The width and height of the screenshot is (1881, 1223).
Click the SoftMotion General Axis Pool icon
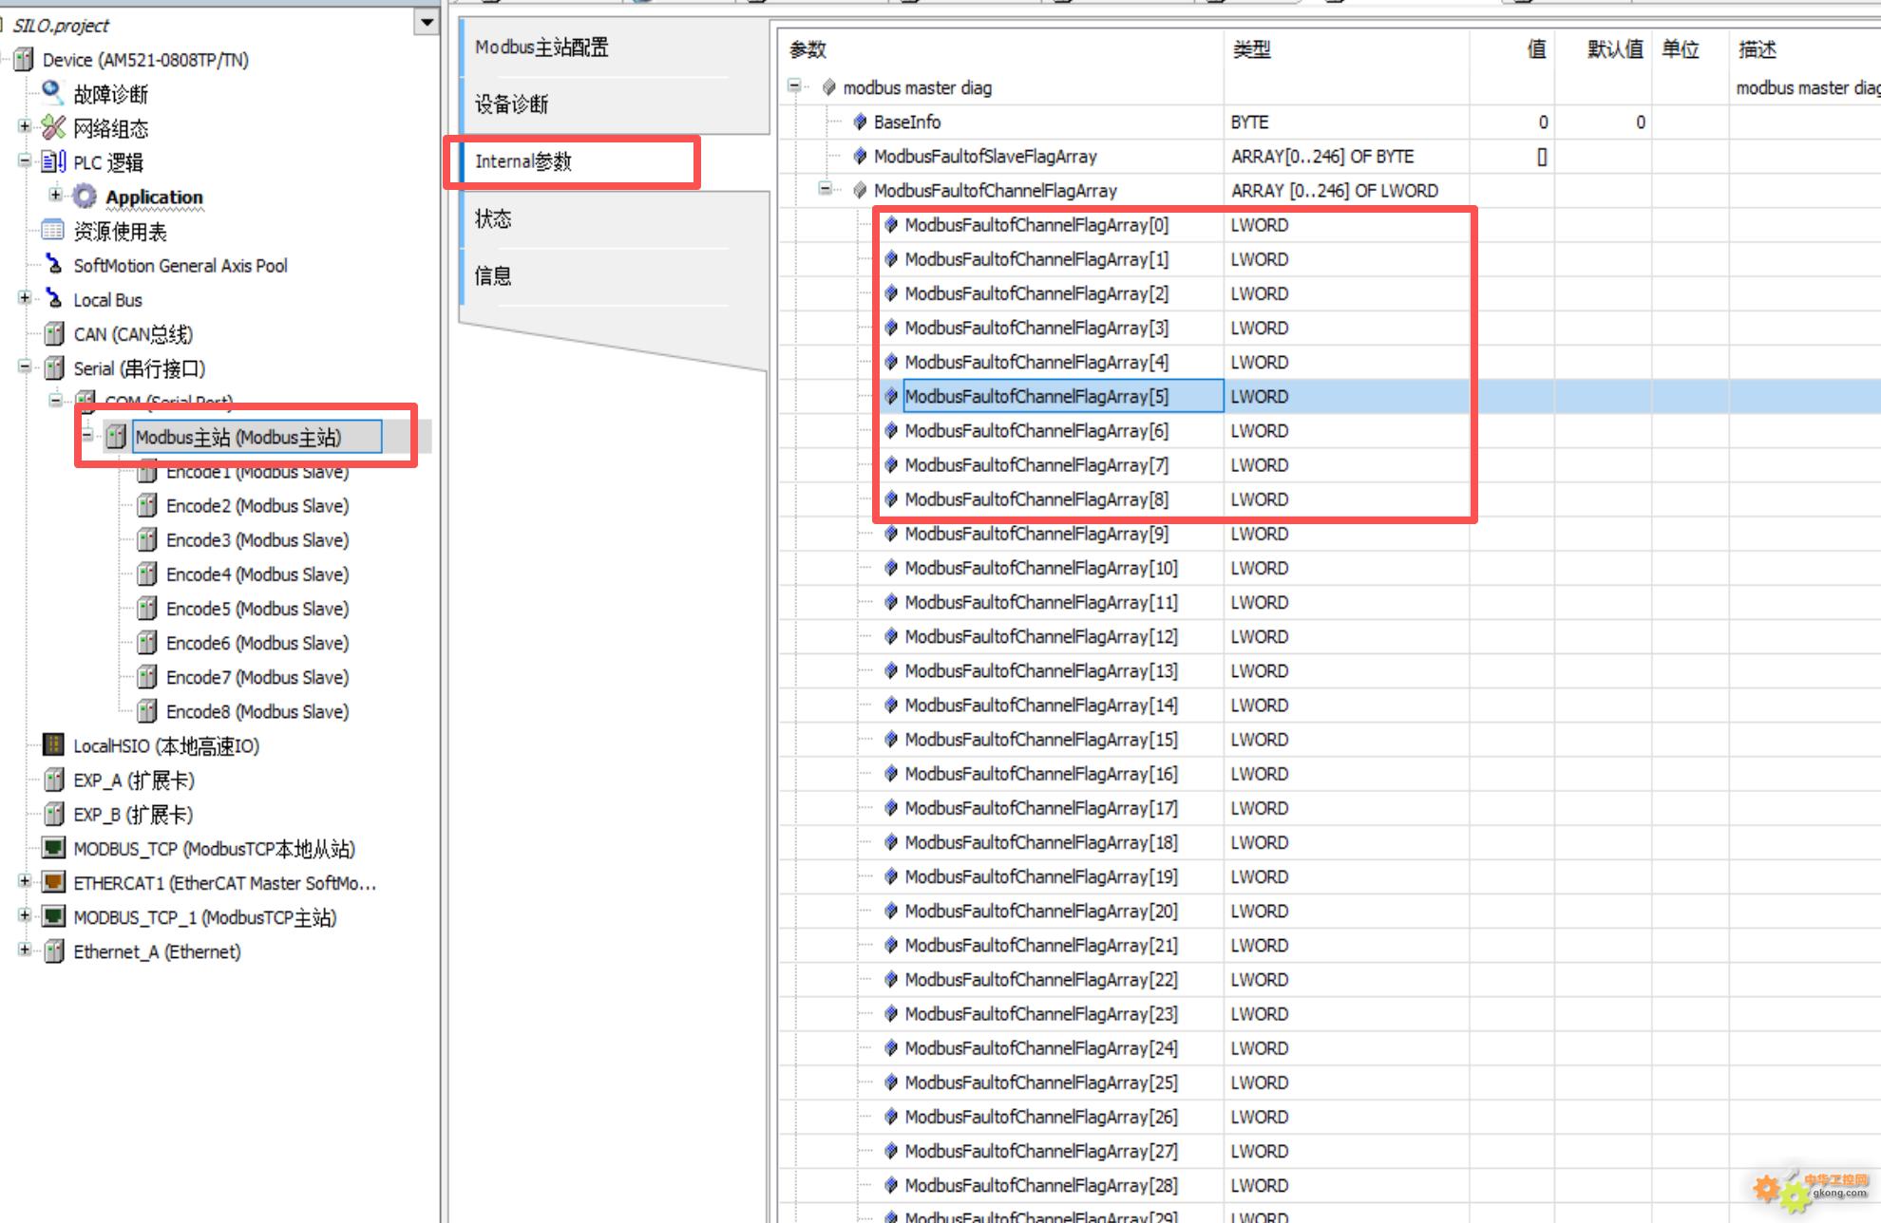54,265
